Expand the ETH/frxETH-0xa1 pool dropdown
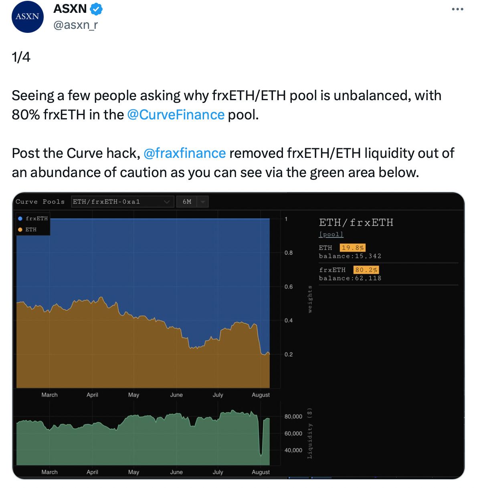 122,202
